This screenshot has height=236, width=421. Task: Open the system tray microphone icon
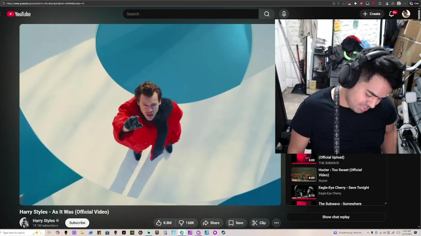372,233
